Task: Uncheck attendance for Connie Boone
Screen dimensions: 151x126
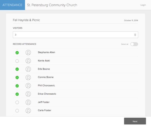Action: 17,77
